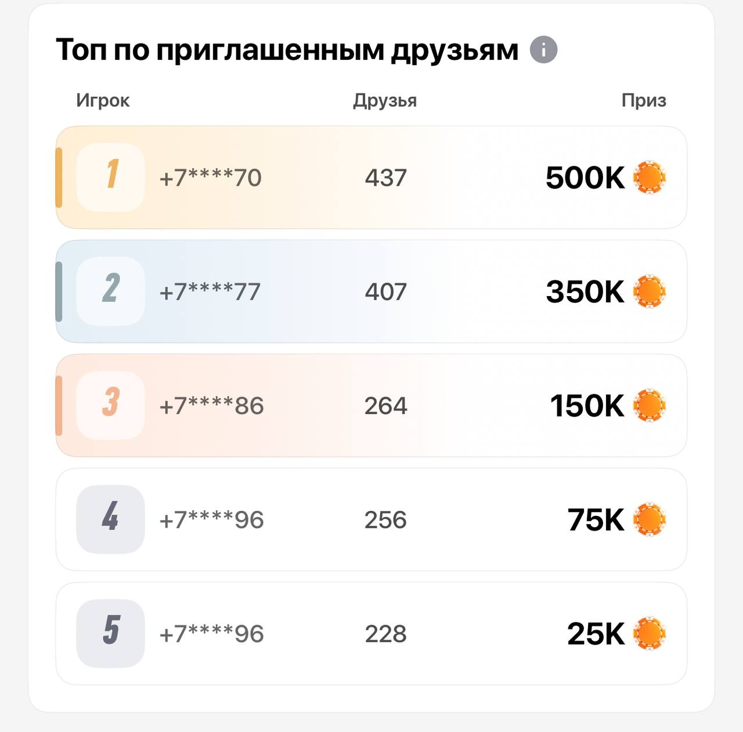Click the gray rank 5 badge

(110, 633)
